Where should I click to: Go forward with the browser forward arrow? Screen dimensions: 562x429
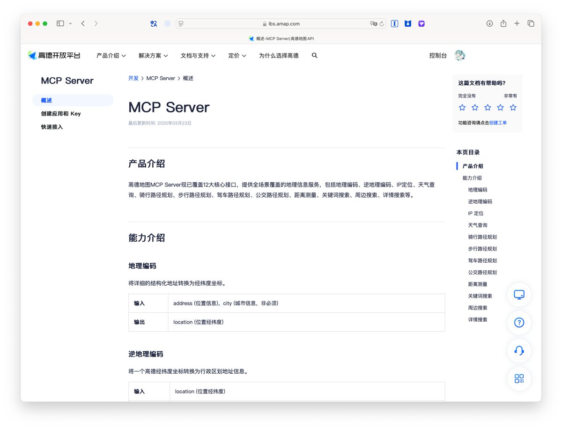(96, 23)
